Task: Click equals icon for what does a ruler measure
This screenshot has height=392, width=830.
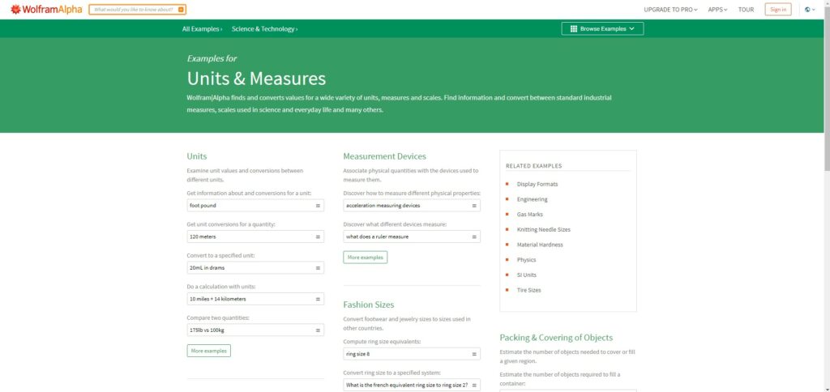Action: (473, 236)
